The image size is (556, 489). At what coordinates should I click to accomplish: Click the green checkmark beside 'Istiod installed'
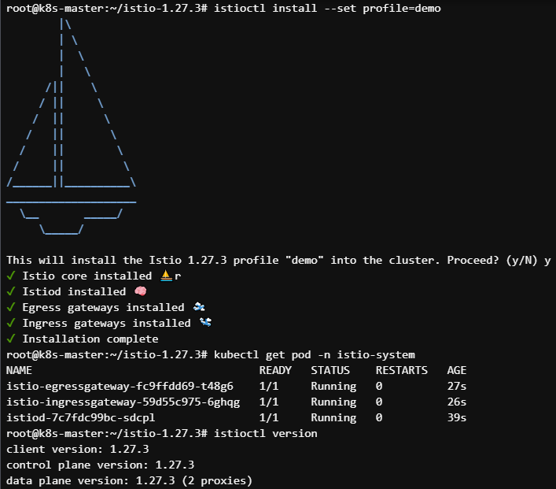(x=11, y=291)
